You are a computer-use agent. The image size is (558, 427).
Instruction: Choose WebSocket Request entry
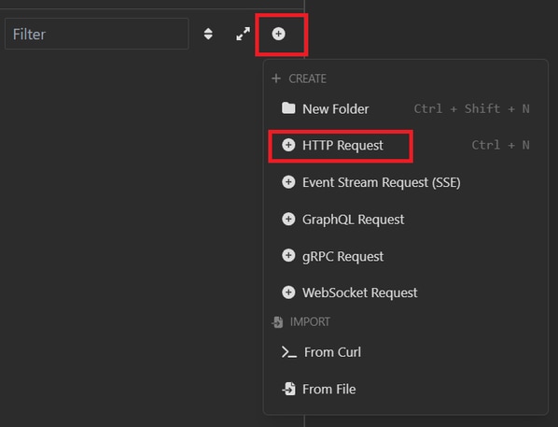(x=406, y=292)
